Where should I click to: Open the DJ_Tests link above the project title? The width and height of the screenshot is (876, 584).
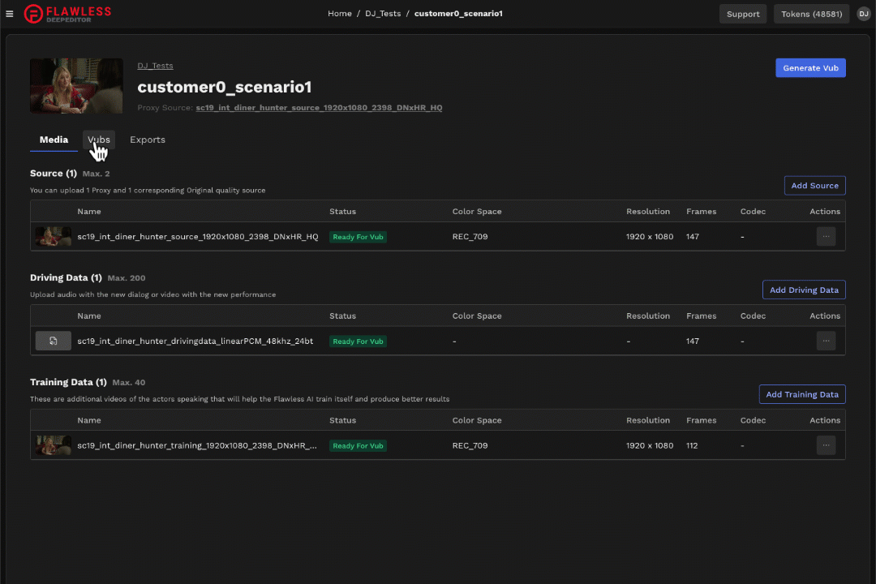tap(155, 66)
